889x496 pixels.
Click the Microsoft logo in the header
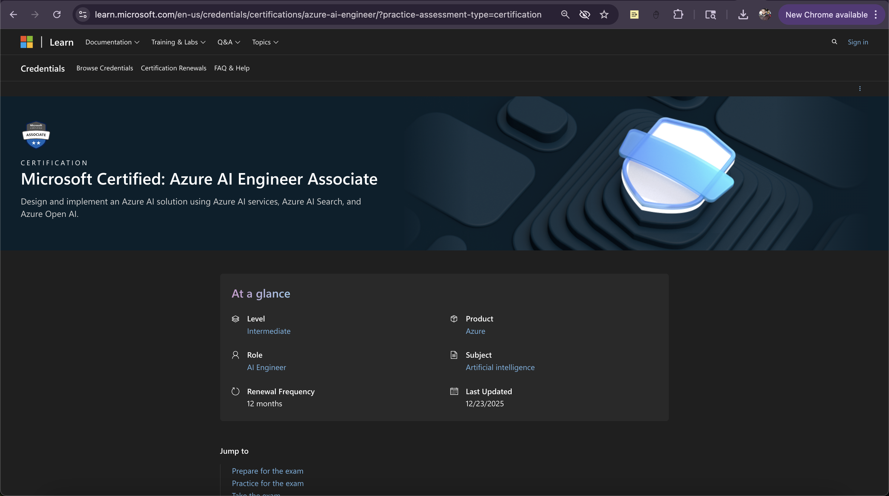point(26,41)
